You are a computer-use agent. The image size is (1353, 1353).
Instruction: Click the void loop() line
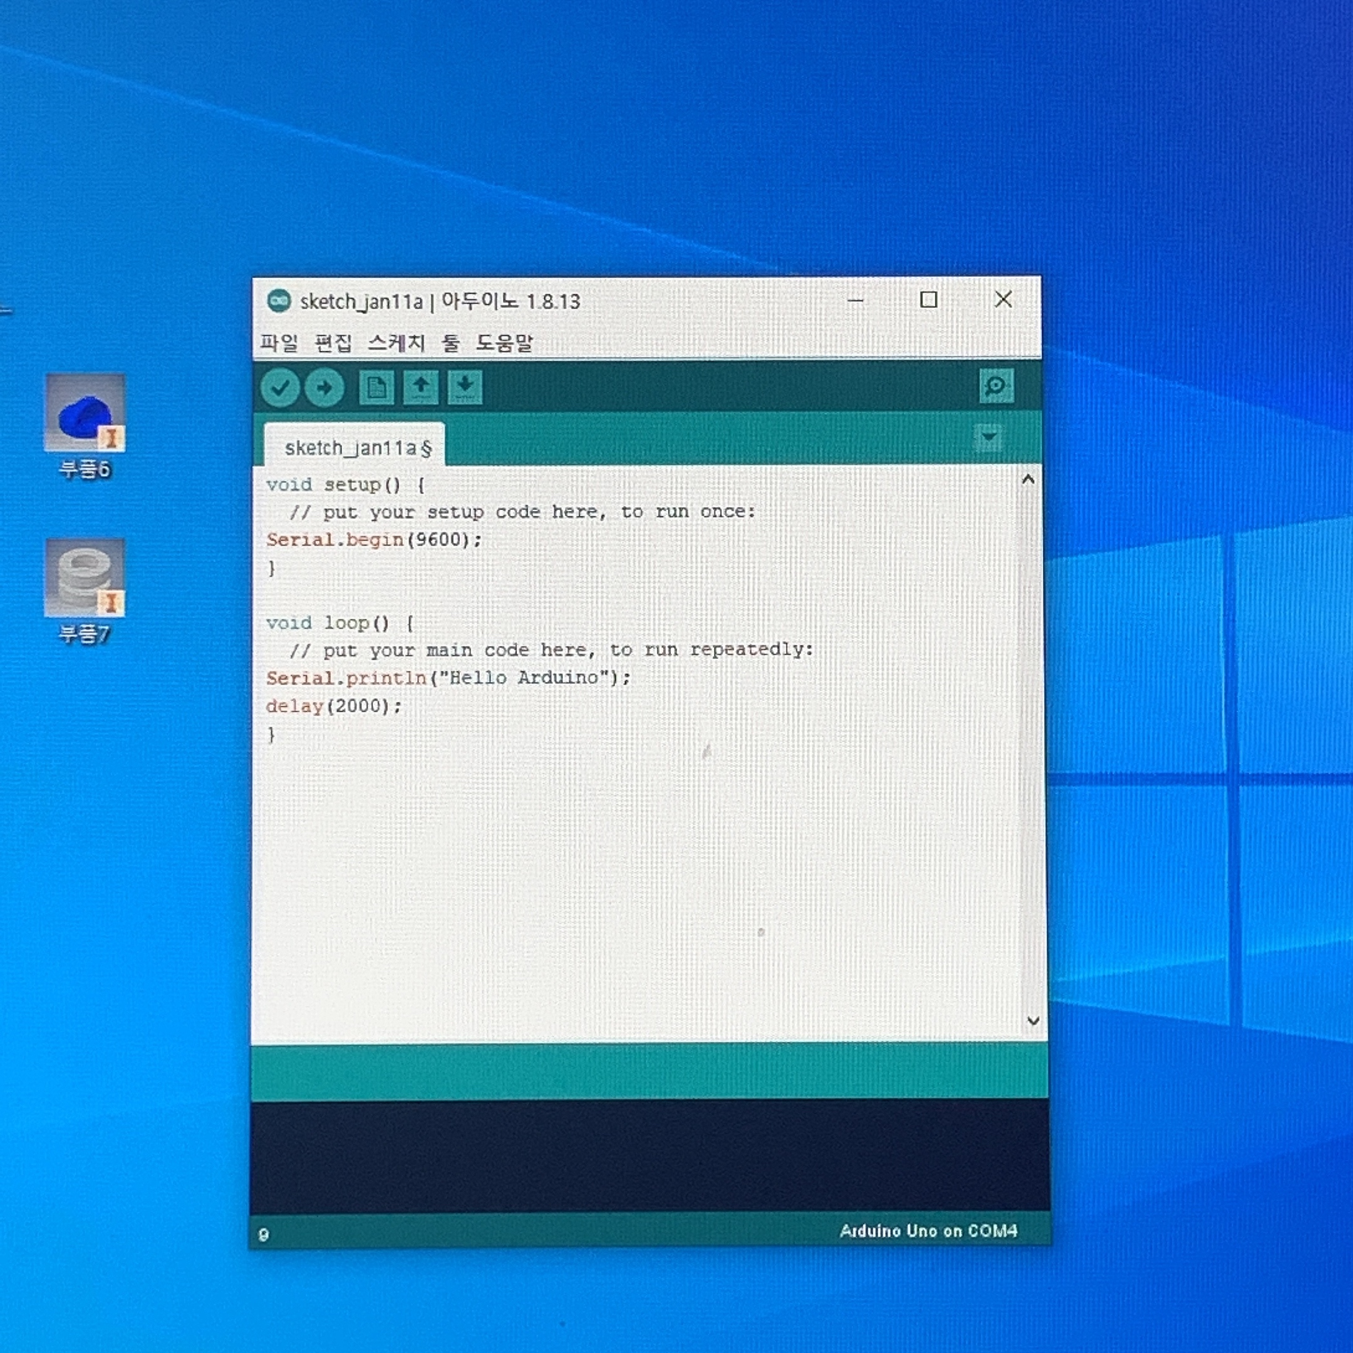click(x=340, y=623)
